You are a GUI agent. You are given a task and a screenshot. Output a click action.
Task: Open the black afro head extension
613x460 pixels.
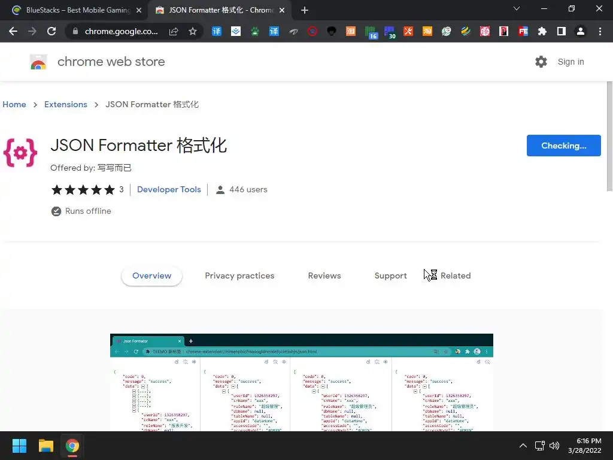(332, 31)
